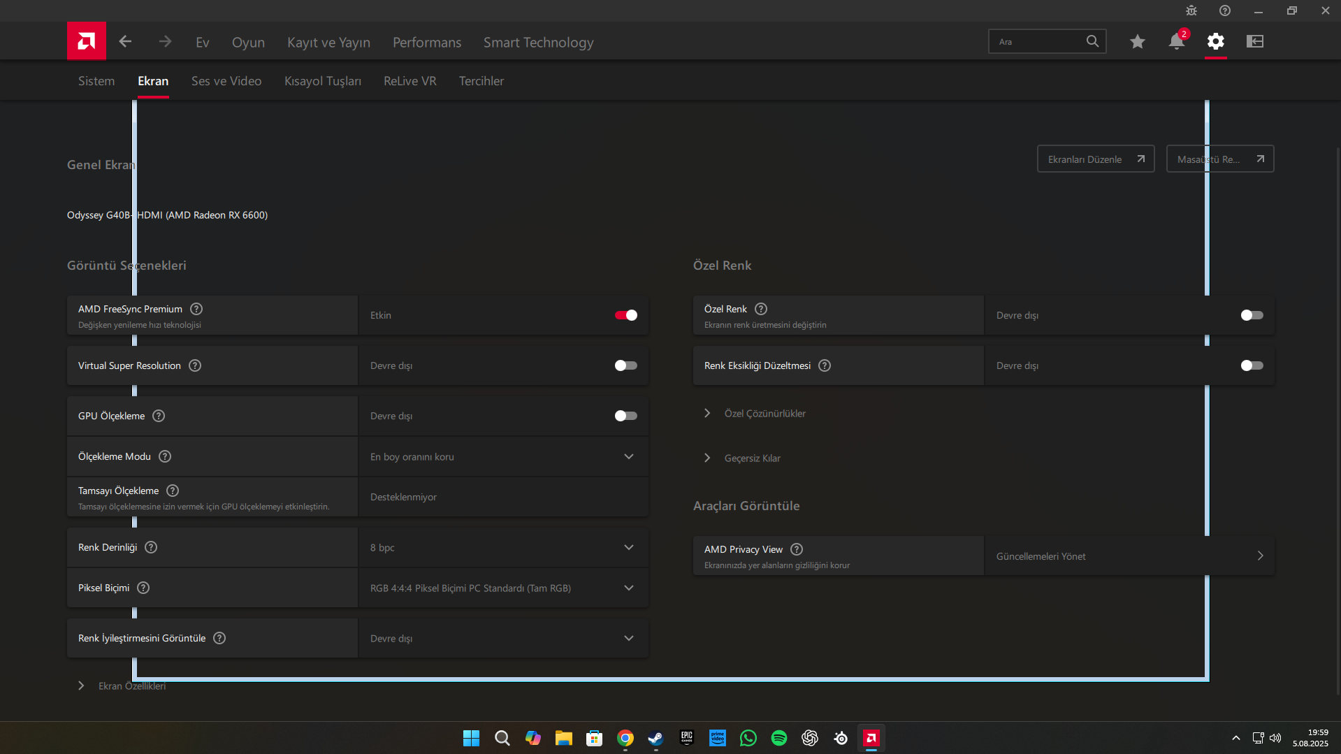Screen dimensions: 1341x754
Task: Open Güncellemeleri Yönet arrow for Privacy View
Action: [1261, 556]
